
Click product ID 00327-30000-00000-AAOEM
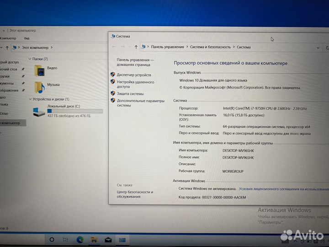(224, 197)
